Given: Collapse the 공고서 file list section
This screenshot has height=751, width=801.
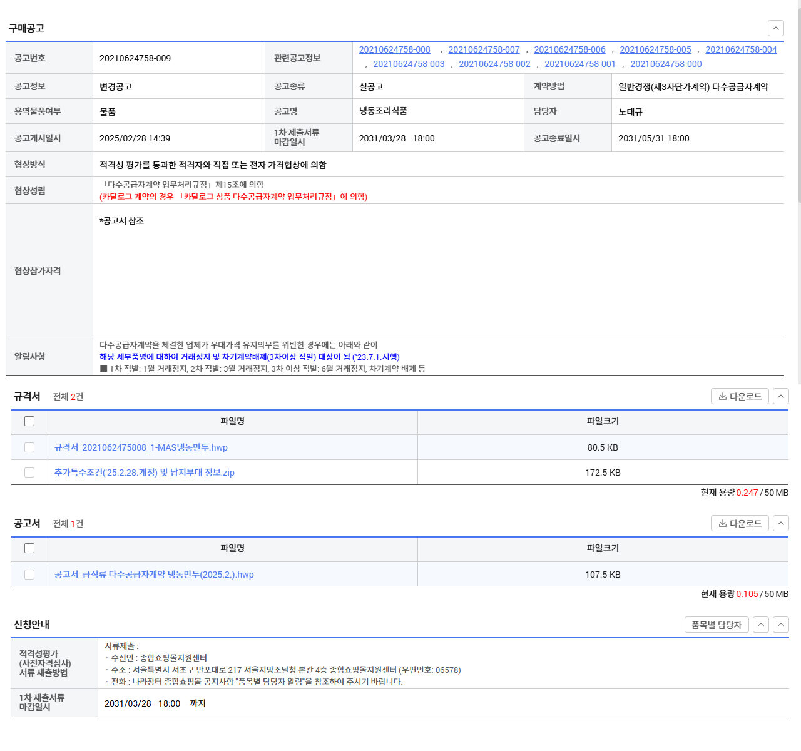Looking at the screenshot, I should [780, 523].
